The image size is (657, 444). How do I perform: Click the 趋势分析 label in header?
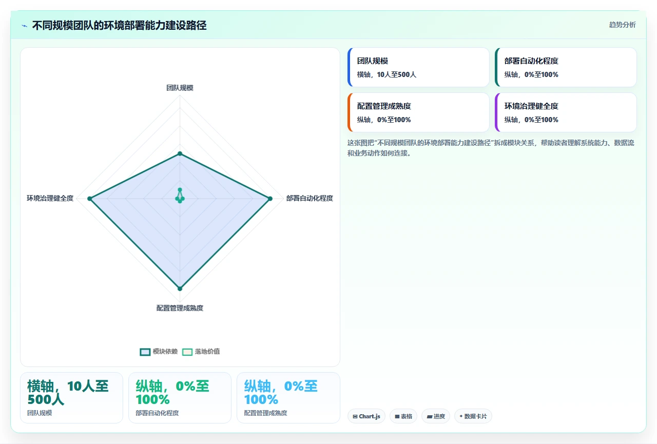pos(622,25)
